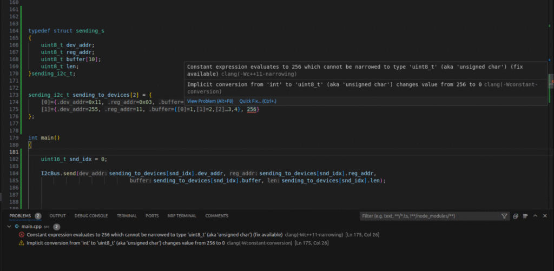Click 'sending_to_devices[snd_idx].len' argument on line 185
The width and height of the screenshot is (554, 271).
point(332,181)
